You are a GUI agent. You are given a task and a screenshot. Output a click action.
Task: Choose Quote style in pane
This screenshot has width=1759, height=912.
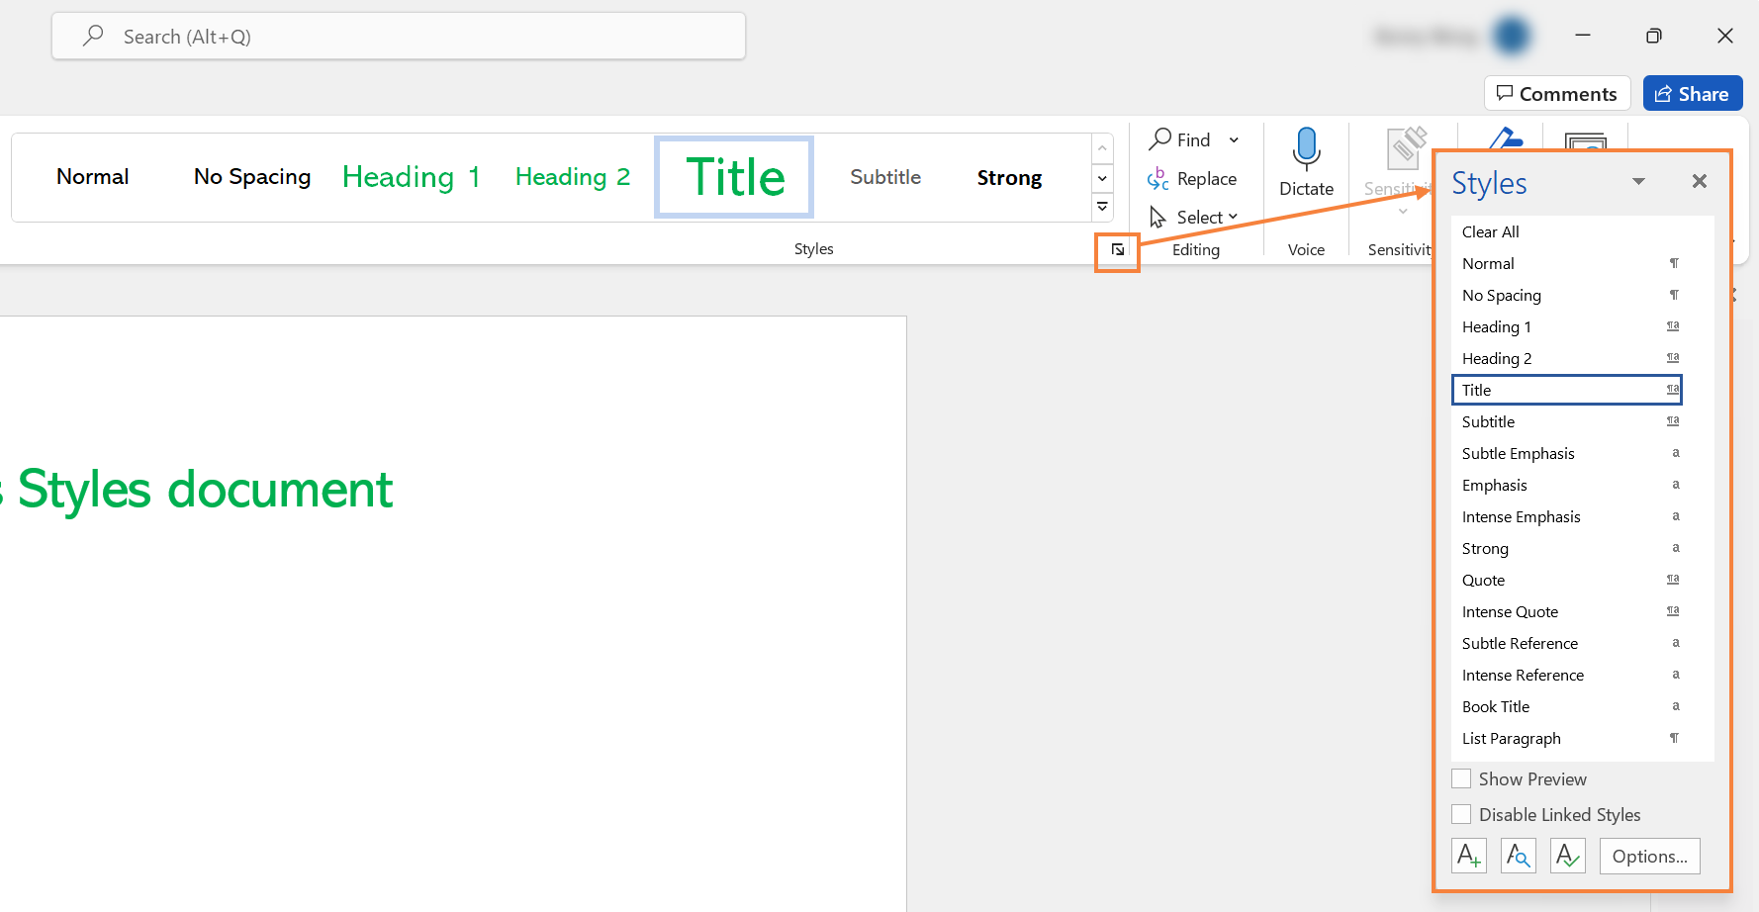coord(1567,580)
